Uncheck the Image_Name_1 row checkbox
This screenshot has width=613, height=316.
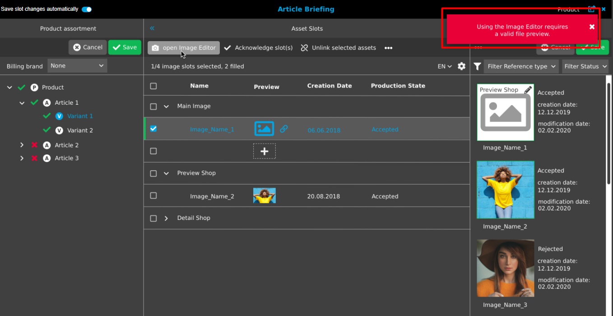pyautogui.click(x=153, y=129)
